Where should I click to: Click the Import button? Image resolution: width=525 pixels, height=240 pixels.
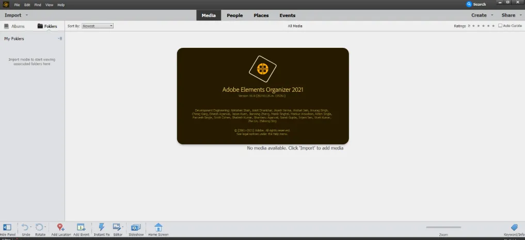click(13, 15)
